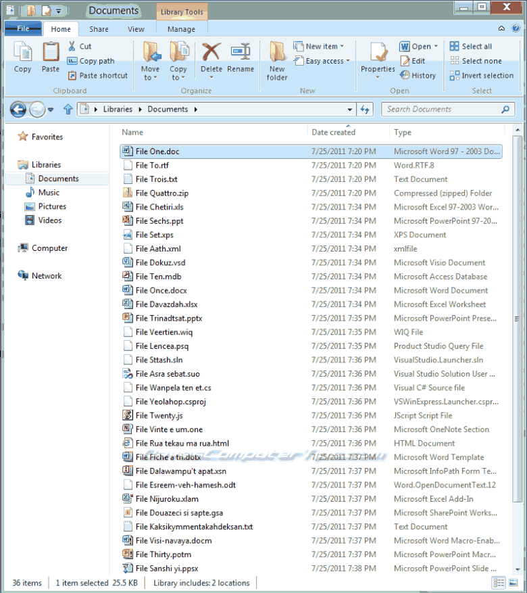527x593 pixels.
Task: Open Videos library in sidebar
Action: (43, 220)
